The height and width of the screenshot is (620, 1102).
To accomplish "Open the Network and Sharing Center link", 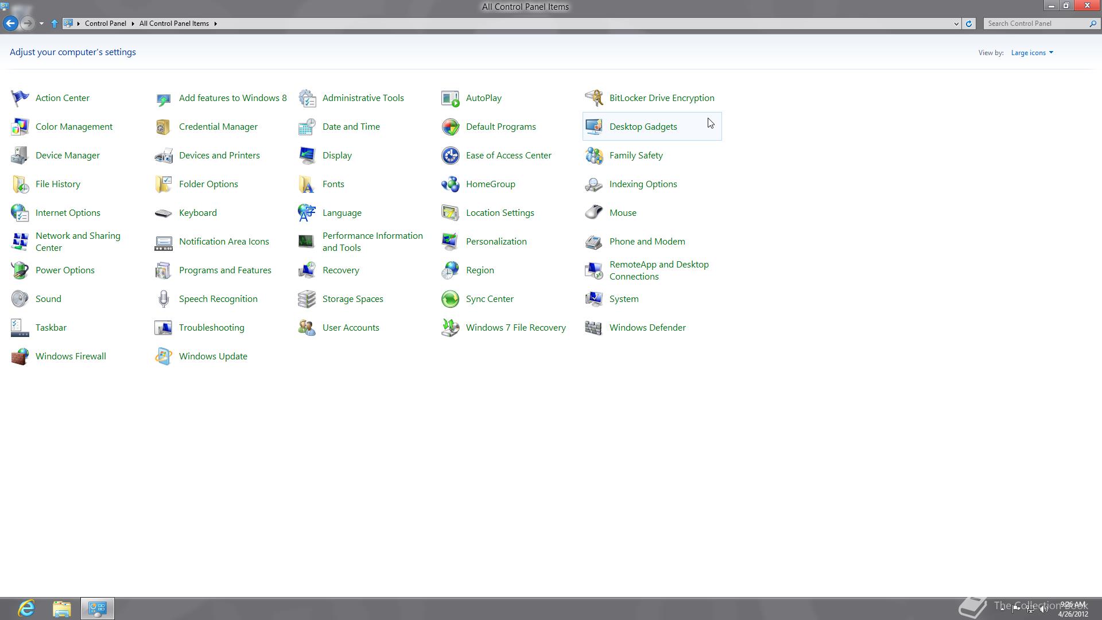I will click(x=78, y=242).
